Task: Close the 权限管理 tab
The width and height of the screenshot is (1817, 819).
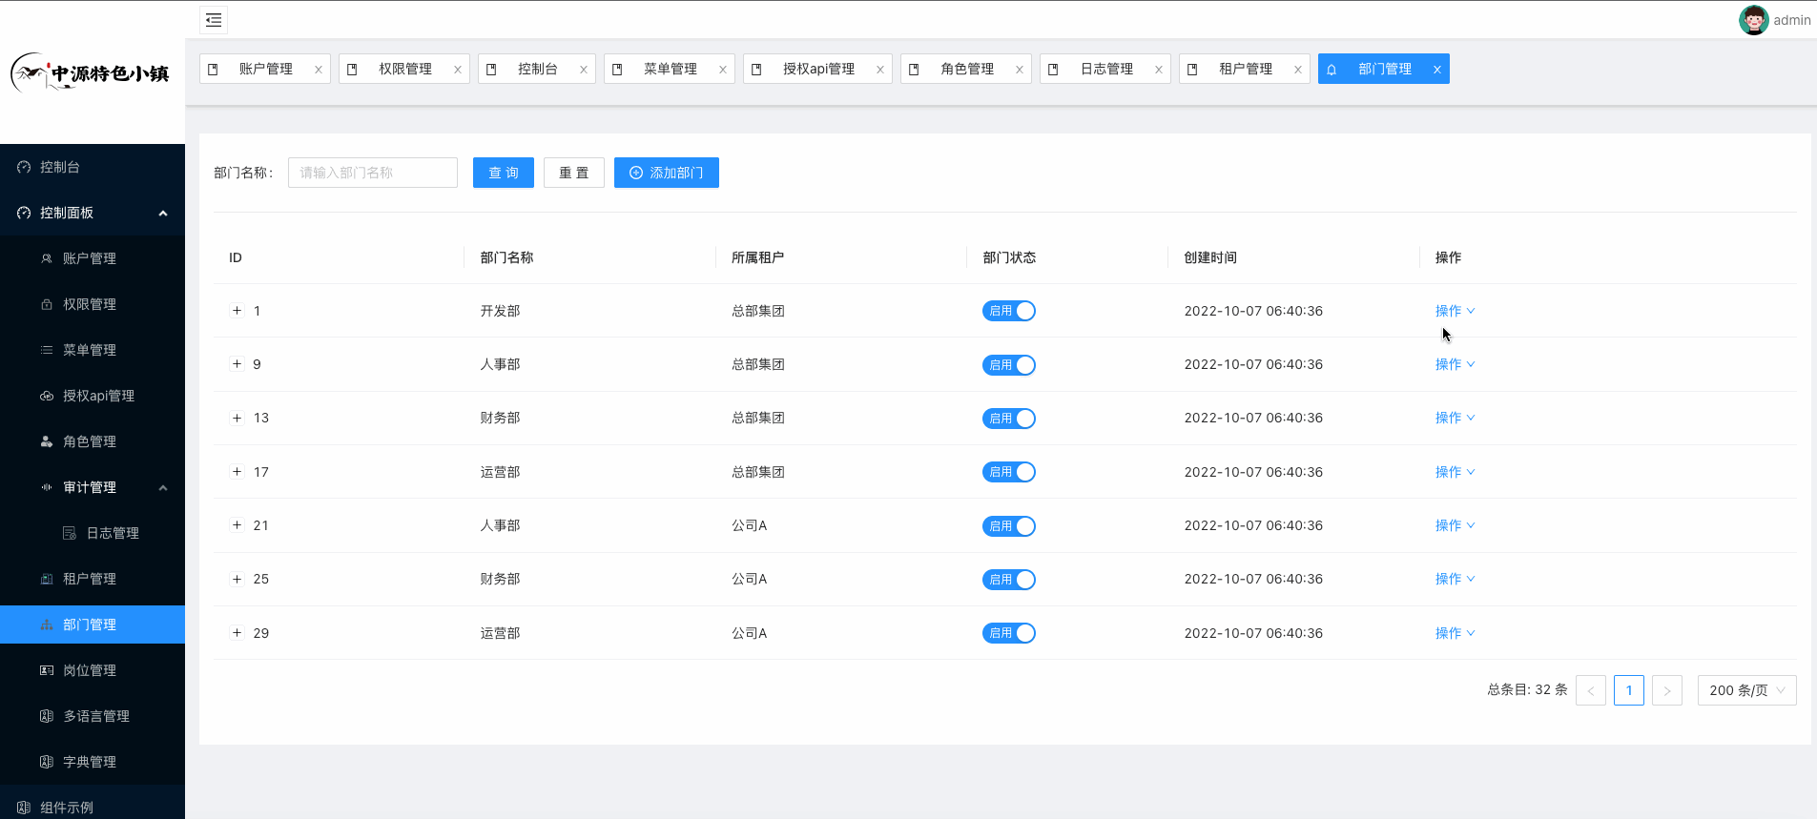Action: (458, 70)
